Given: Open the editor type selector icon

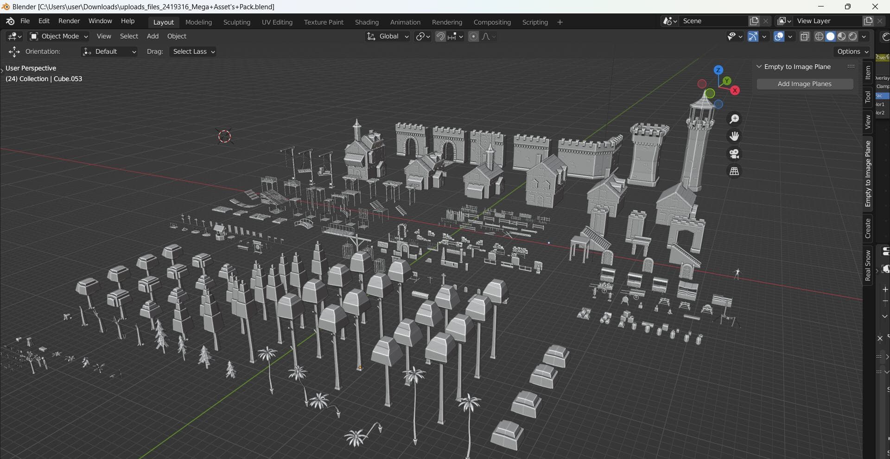Looking at the screenshot, I should (x=14, y=36).
